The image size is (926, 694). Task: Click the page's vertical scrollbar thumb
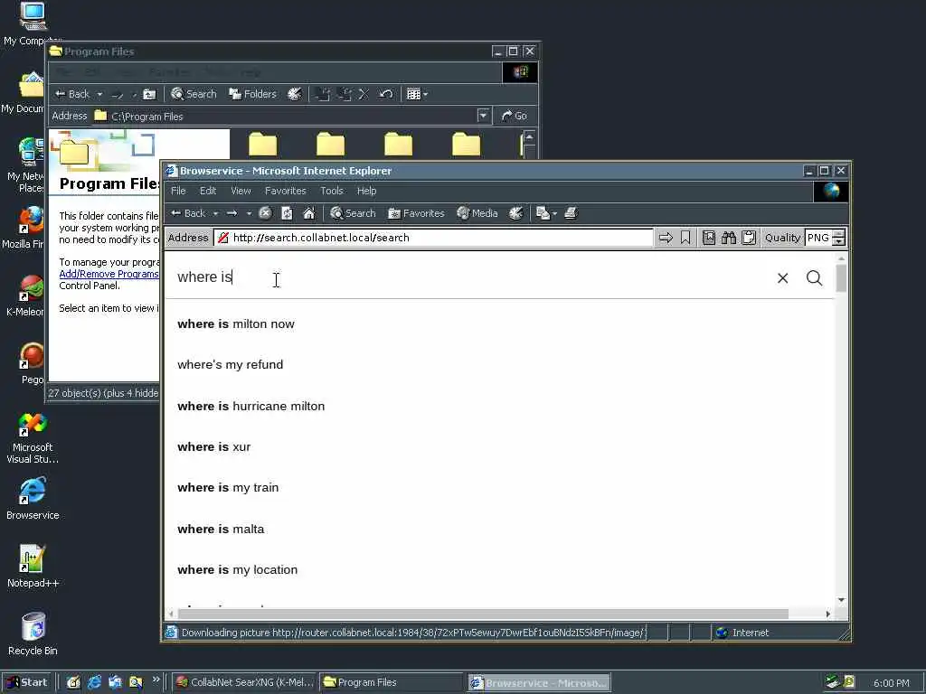pos(842,278)
